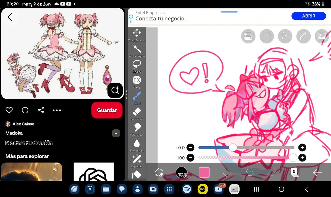Screen dimensions: 331x197
Task: Decrease brush size with minus button
Action: click(190, 148)
